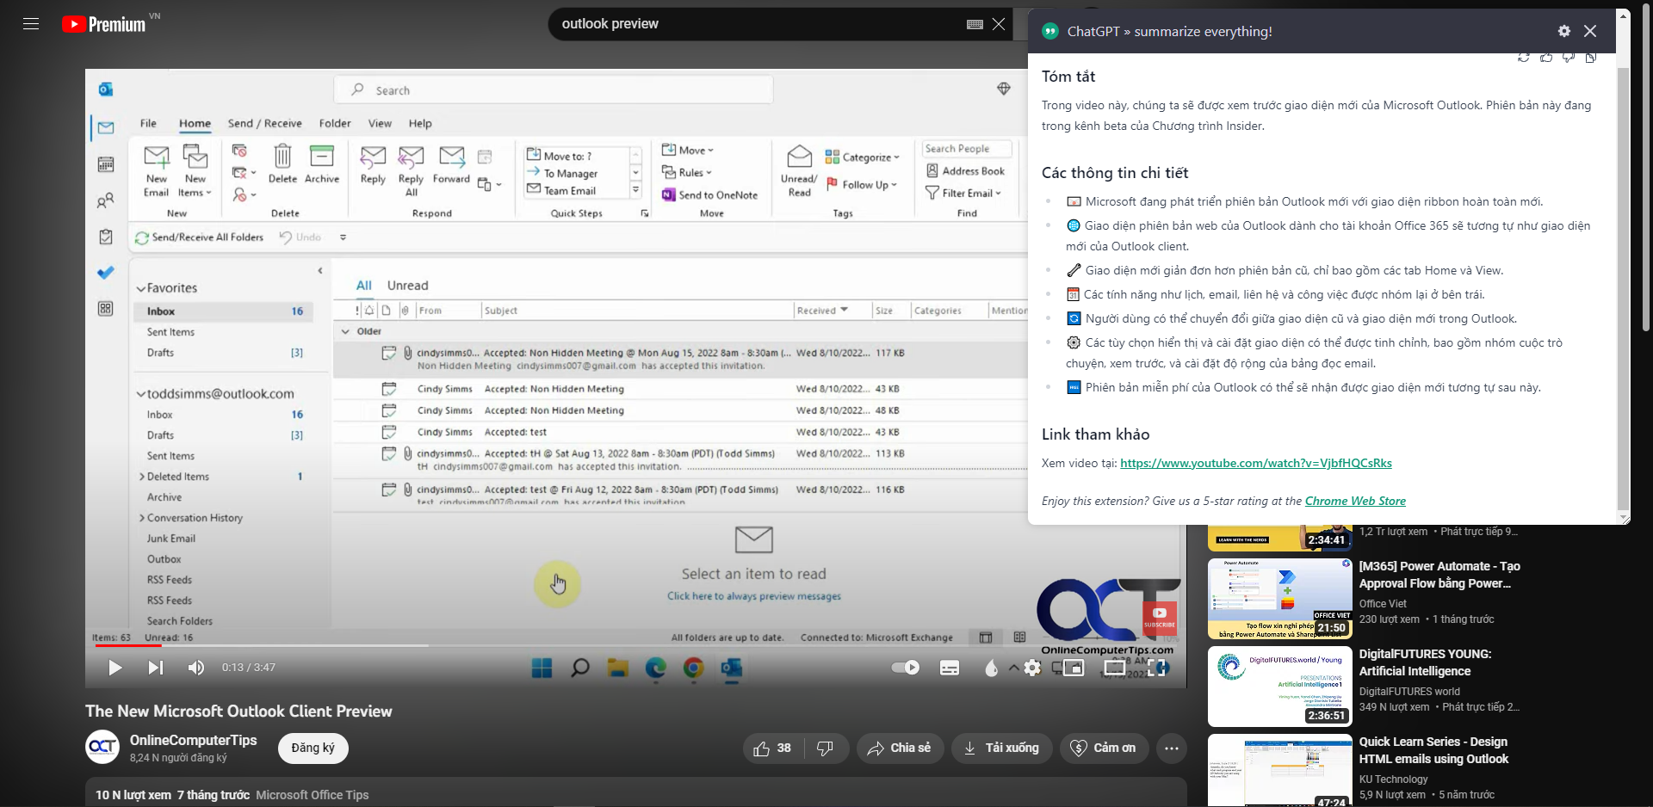Screen dimensions: 1653x807
Task: Switch to theater mode
Action: click(1115, 668)
